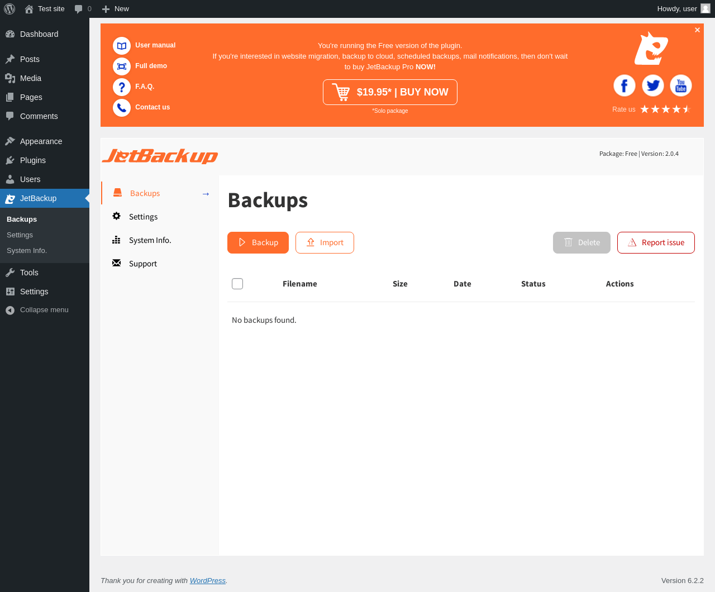Click the Filename column header
Viewport: 715px width, 592px height.
300,284
